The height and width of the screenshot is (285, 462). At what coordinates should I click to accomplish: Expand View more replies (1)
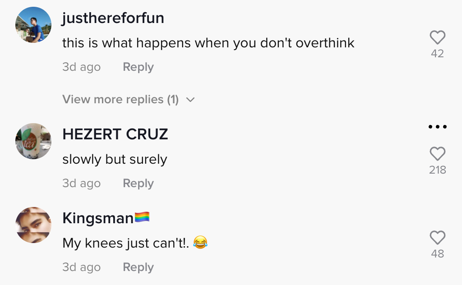120,99
